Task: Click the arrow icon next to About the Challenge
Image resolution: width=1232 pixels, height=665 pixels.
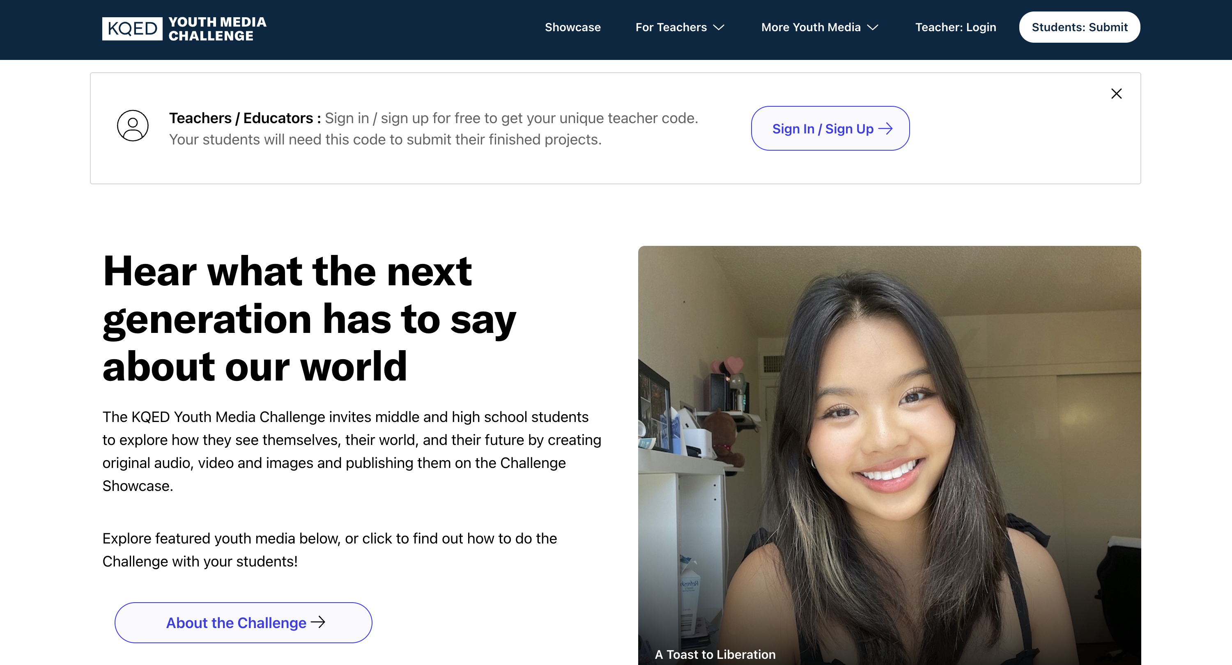Action: [318, 622]
